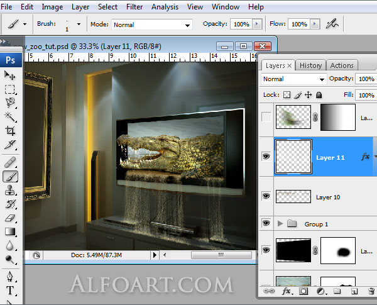Select the Rectangular Marquee tool
The width and height of the screenshot is (377, 305).
(9, 89)
